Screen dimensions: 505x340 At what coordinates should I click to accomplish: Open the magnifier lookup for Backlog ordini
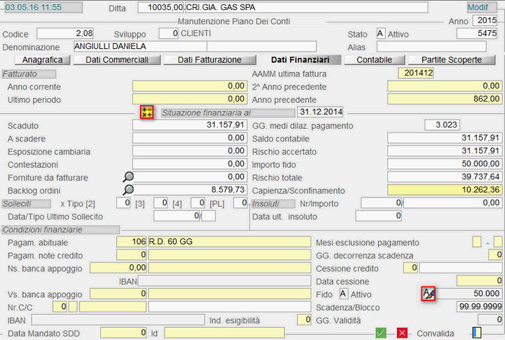click(128, 189)
